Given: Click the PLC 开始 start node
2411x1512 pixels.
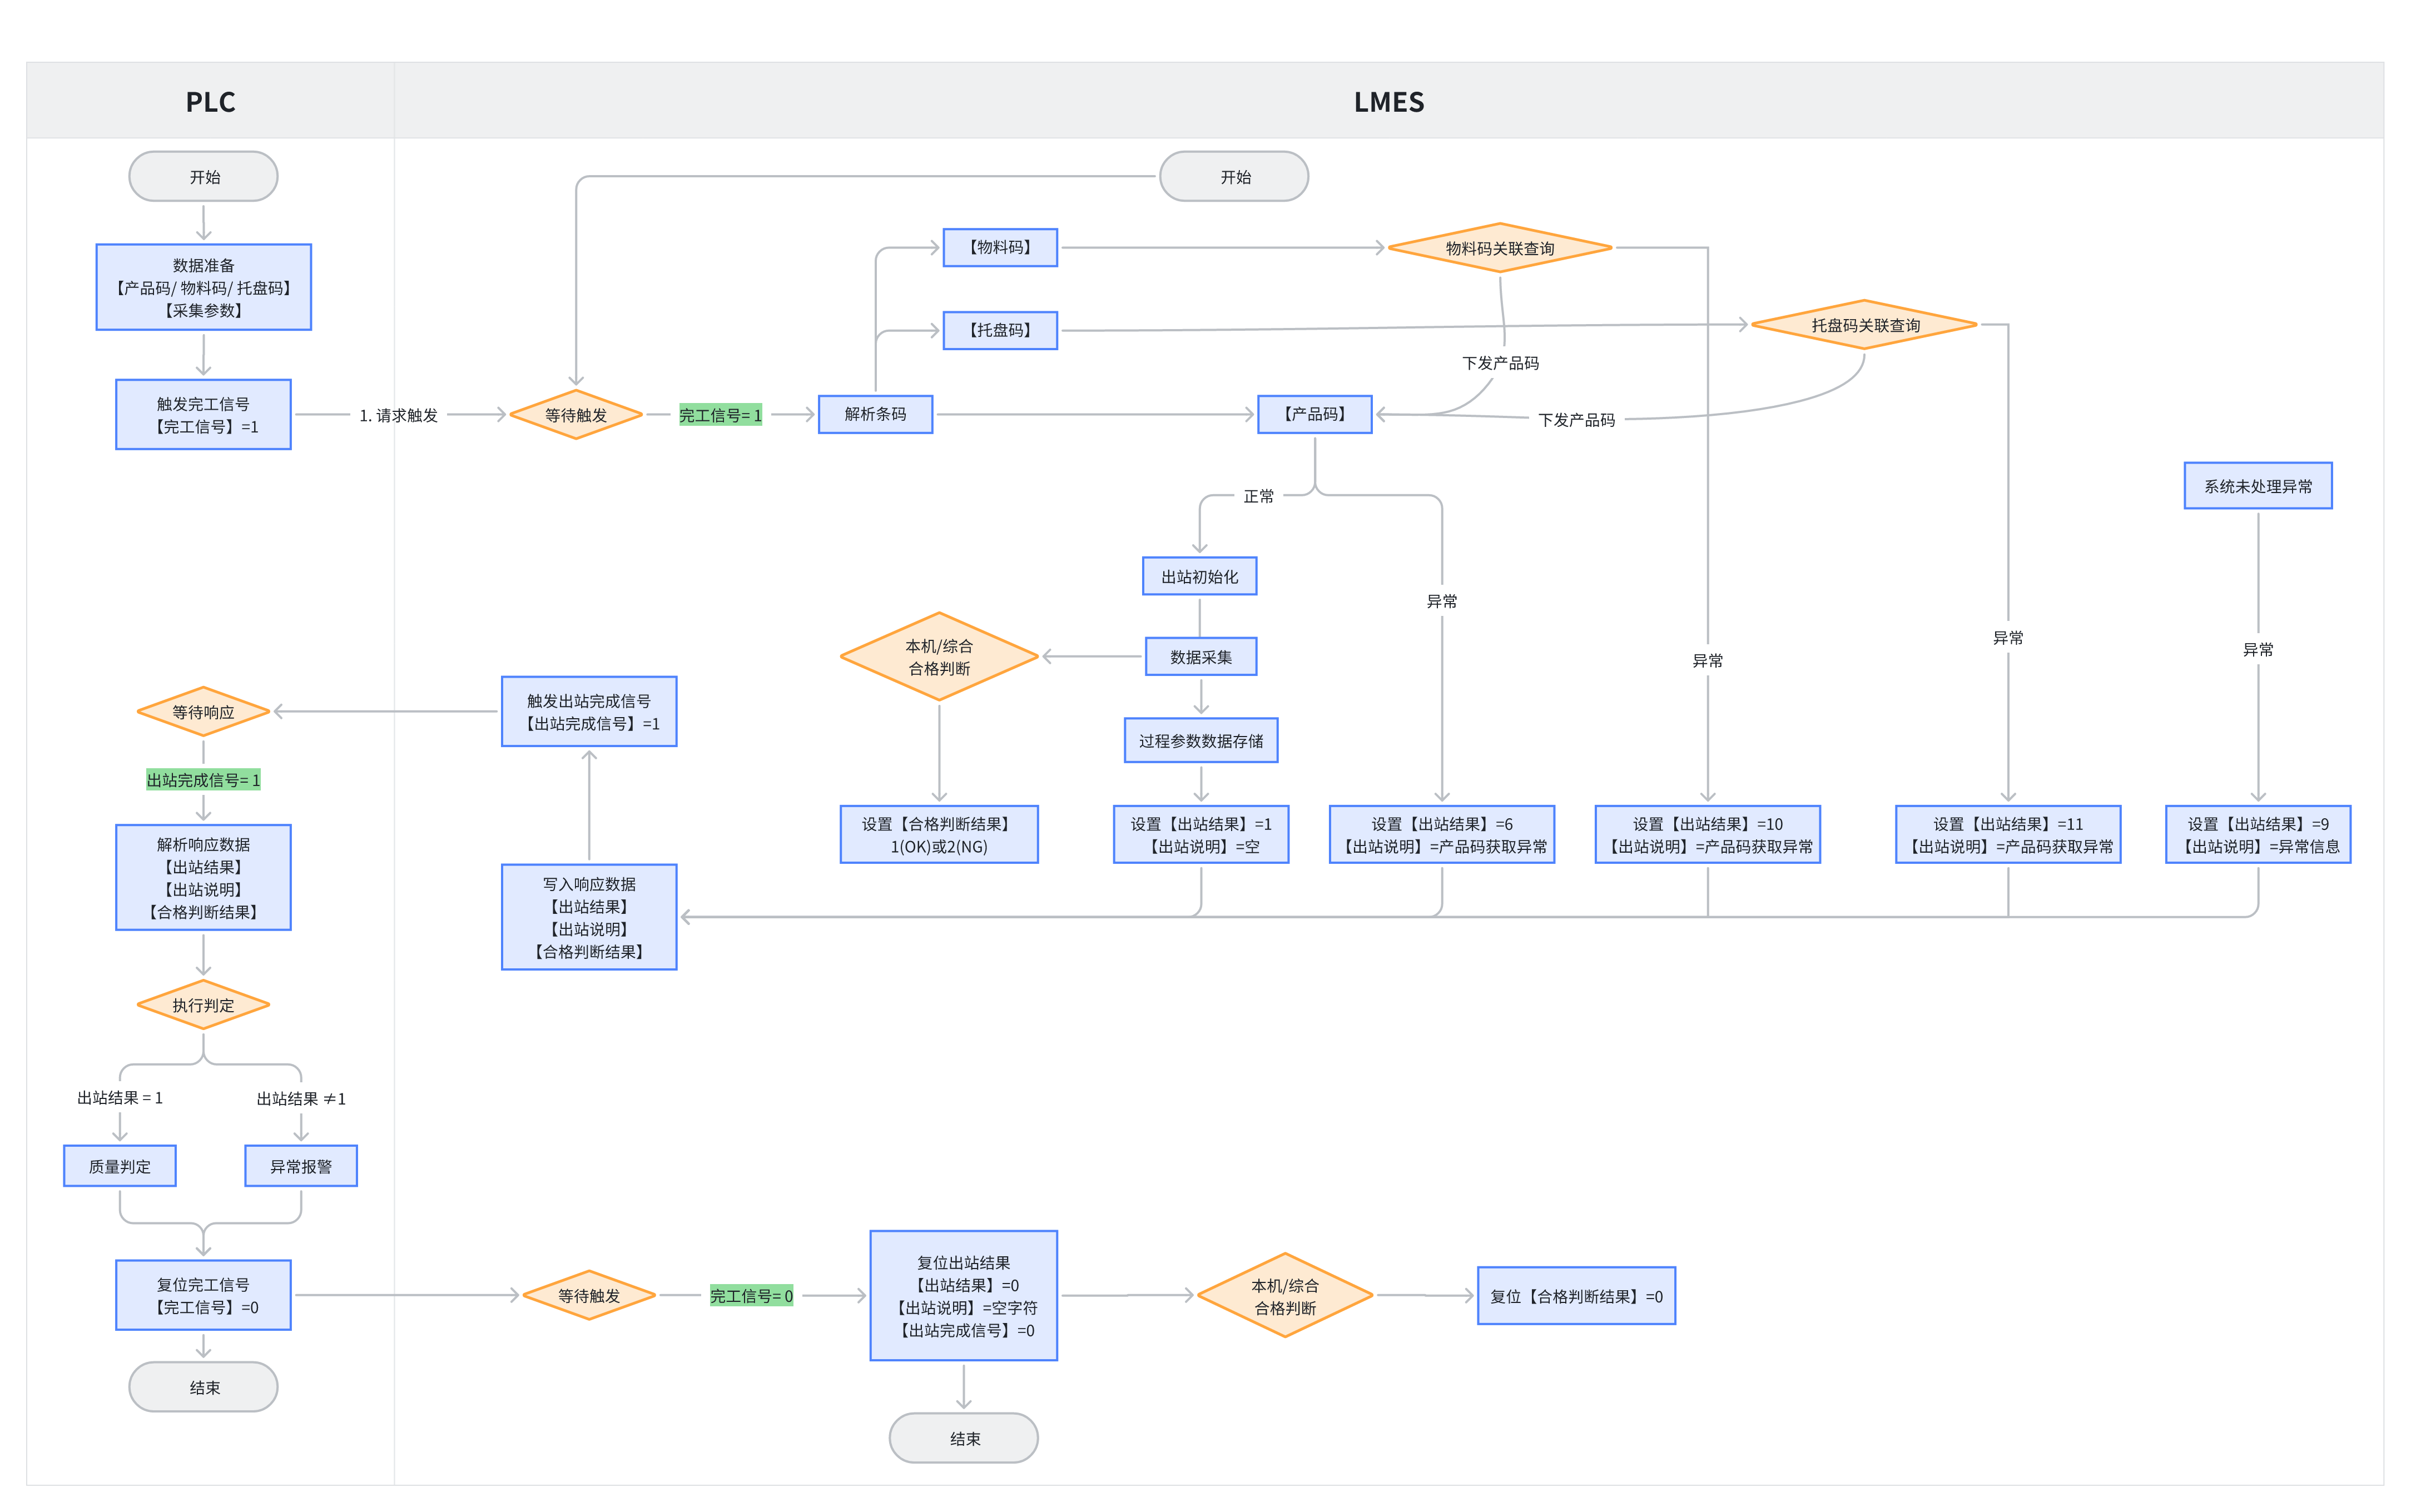Looking at the screenshot, I should tap(203, 176).
